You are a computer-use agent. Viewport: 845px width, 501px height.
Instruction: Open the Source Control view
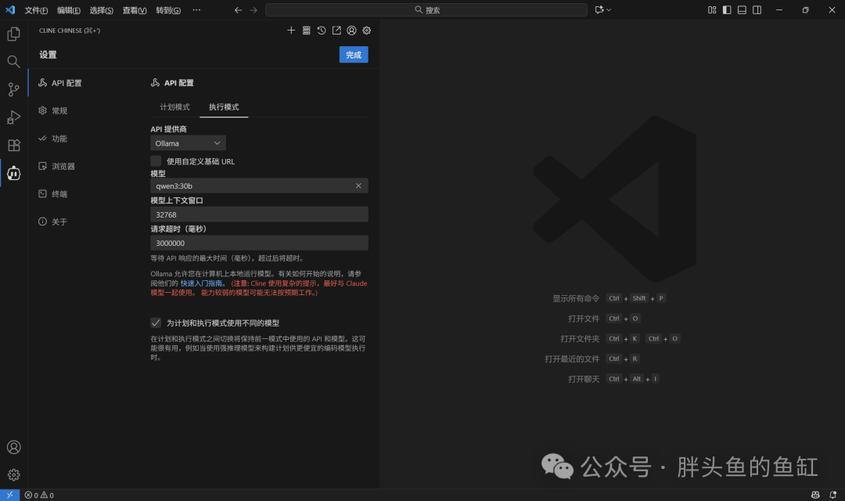click(13, 89)
